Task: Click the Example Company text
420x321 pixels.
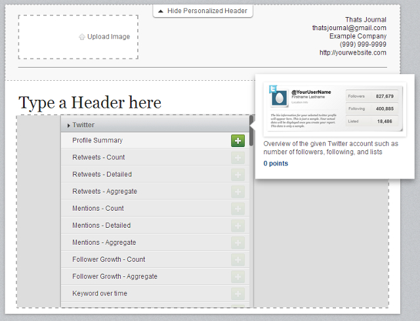Action: click(358, 36)
